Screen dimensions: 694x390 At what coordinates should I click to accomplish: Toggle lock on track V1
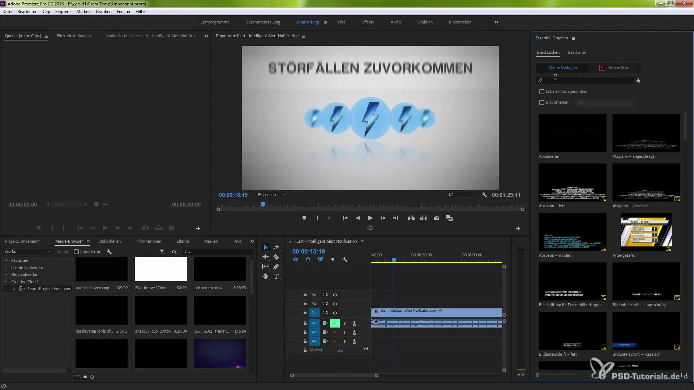(305, 313)
